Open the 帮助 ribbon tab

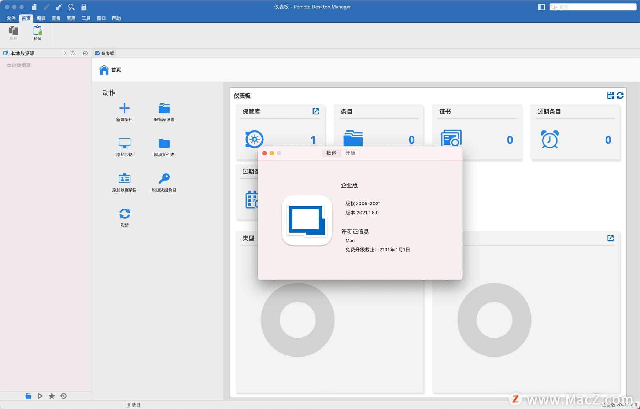click(116, 18)
